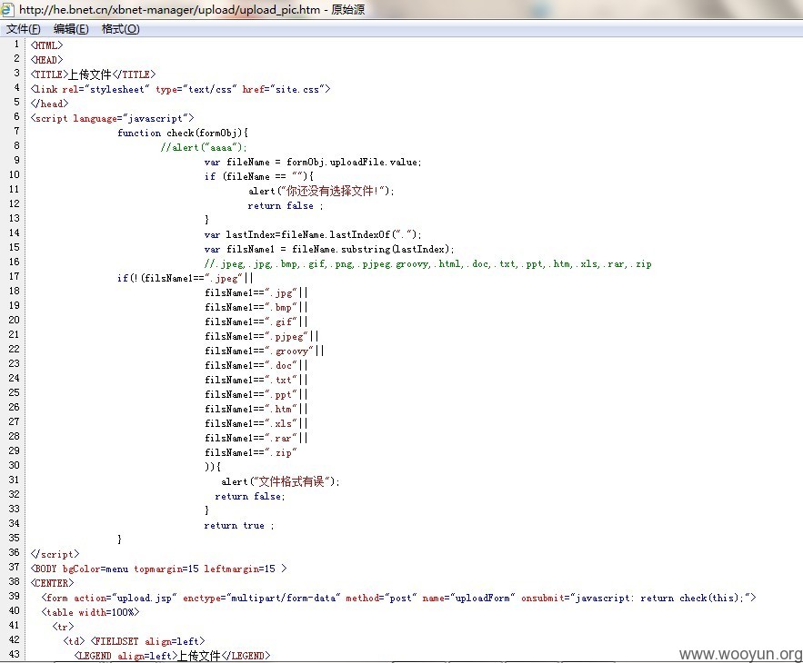
Task: Click the if(!(filsName1==".jpeg" line
Action: 185,278
